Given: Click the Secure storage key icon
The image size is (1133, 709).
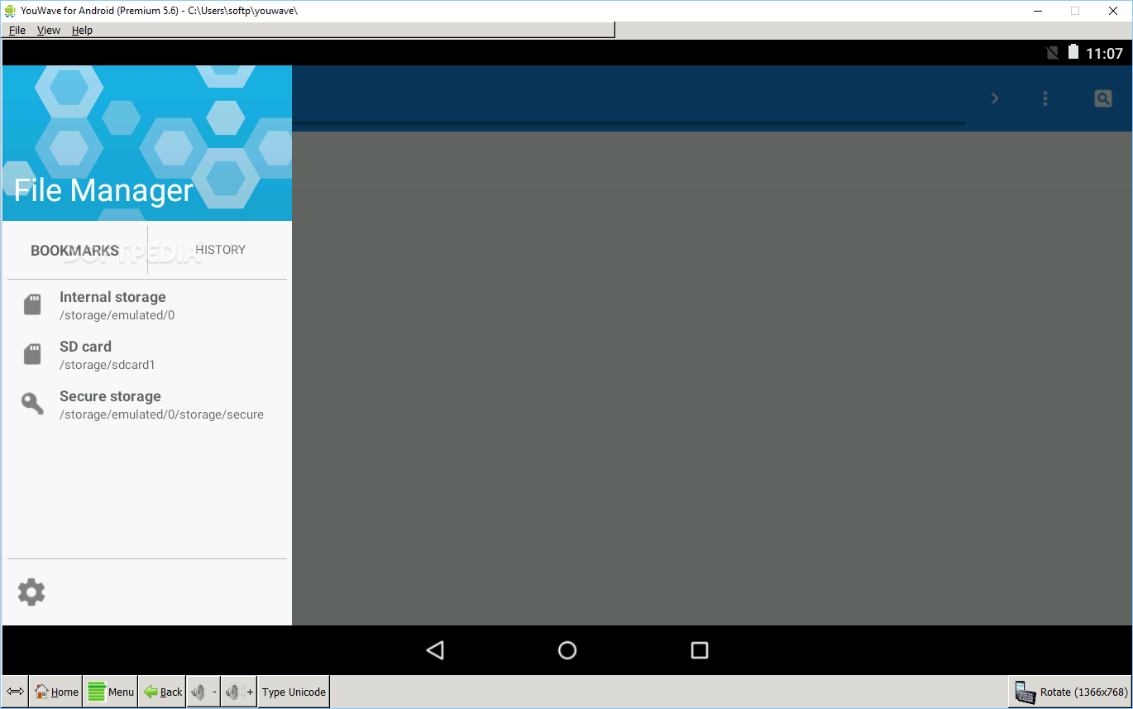Looking at the screenshot, I should (x=32, y=404).
